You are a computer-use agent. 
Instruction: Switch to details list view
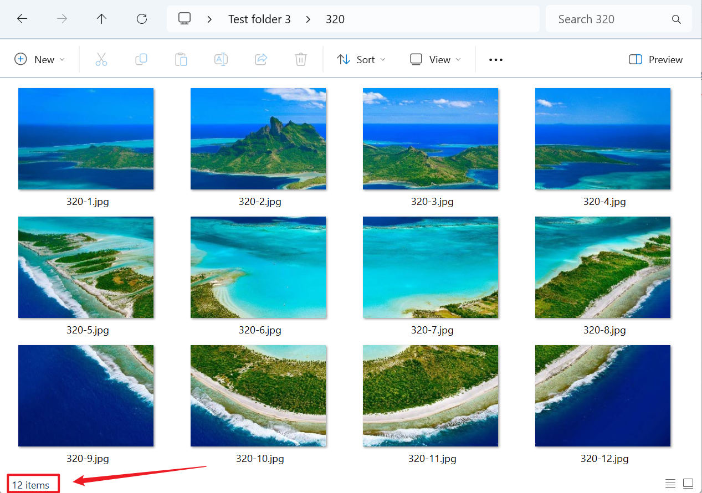[670, 484]
